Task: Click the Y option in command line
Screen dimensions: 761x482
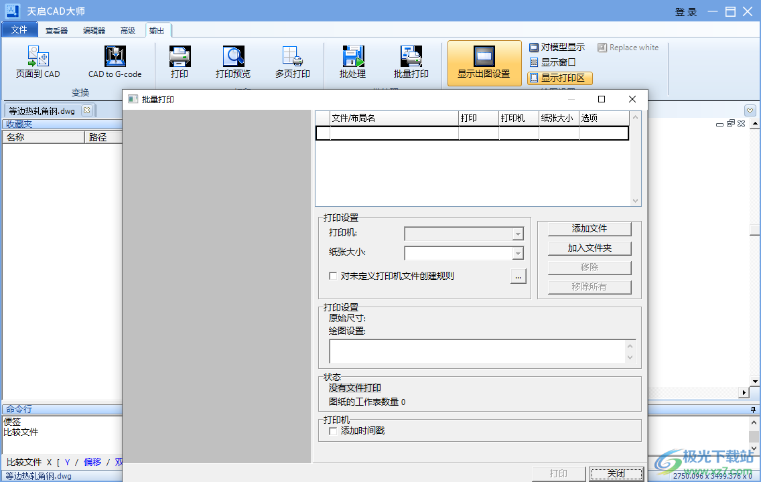Action: click(x=67, y=462)
